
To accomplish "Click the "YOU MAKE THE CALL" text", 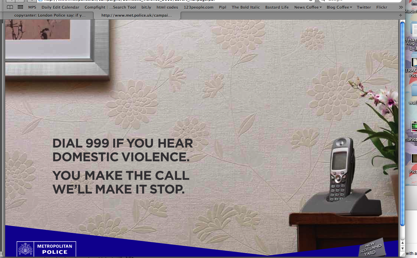I will 121,175.
